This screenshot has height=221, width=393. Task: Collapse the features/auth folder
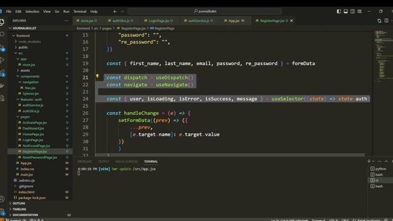point(18,99)
